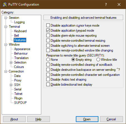Click the question mark help icon
Viewport: 126px width, 124px height.
106,4
